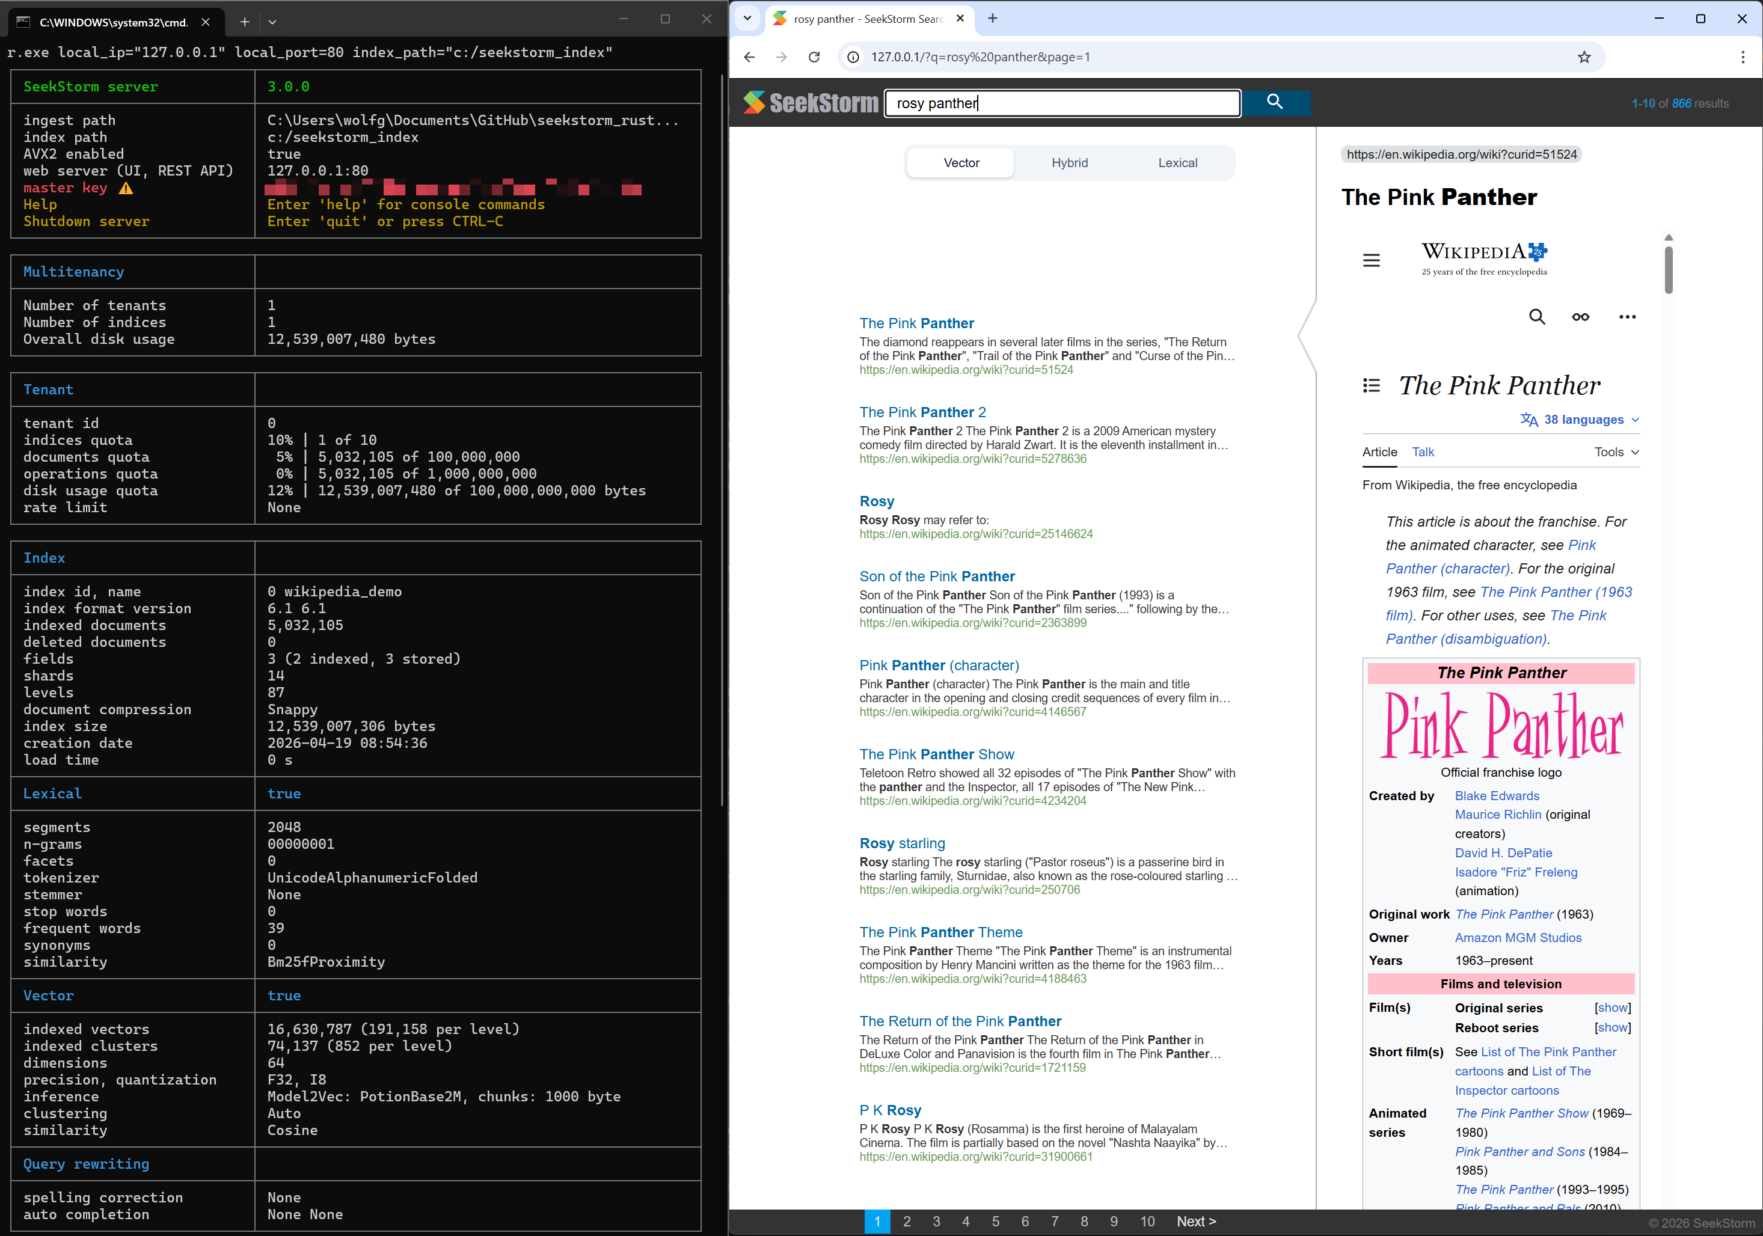Show the Reboot series film list
The height and width of the screenshot is (1236, 1763).
click(1611, 1027)
